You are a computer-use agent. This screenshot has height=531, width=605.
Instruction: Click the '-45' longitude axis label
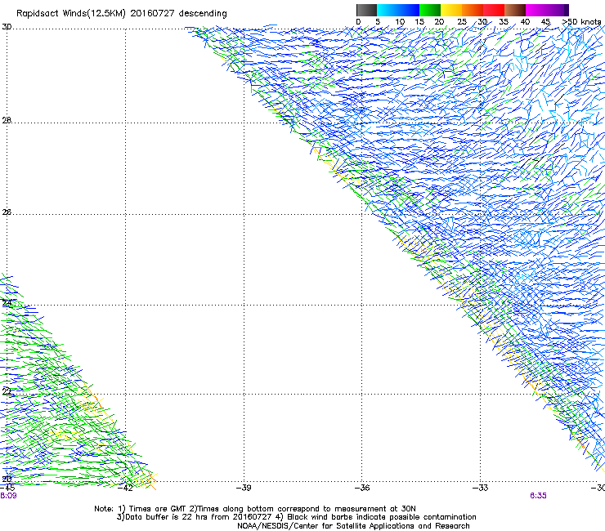point(7,488)
